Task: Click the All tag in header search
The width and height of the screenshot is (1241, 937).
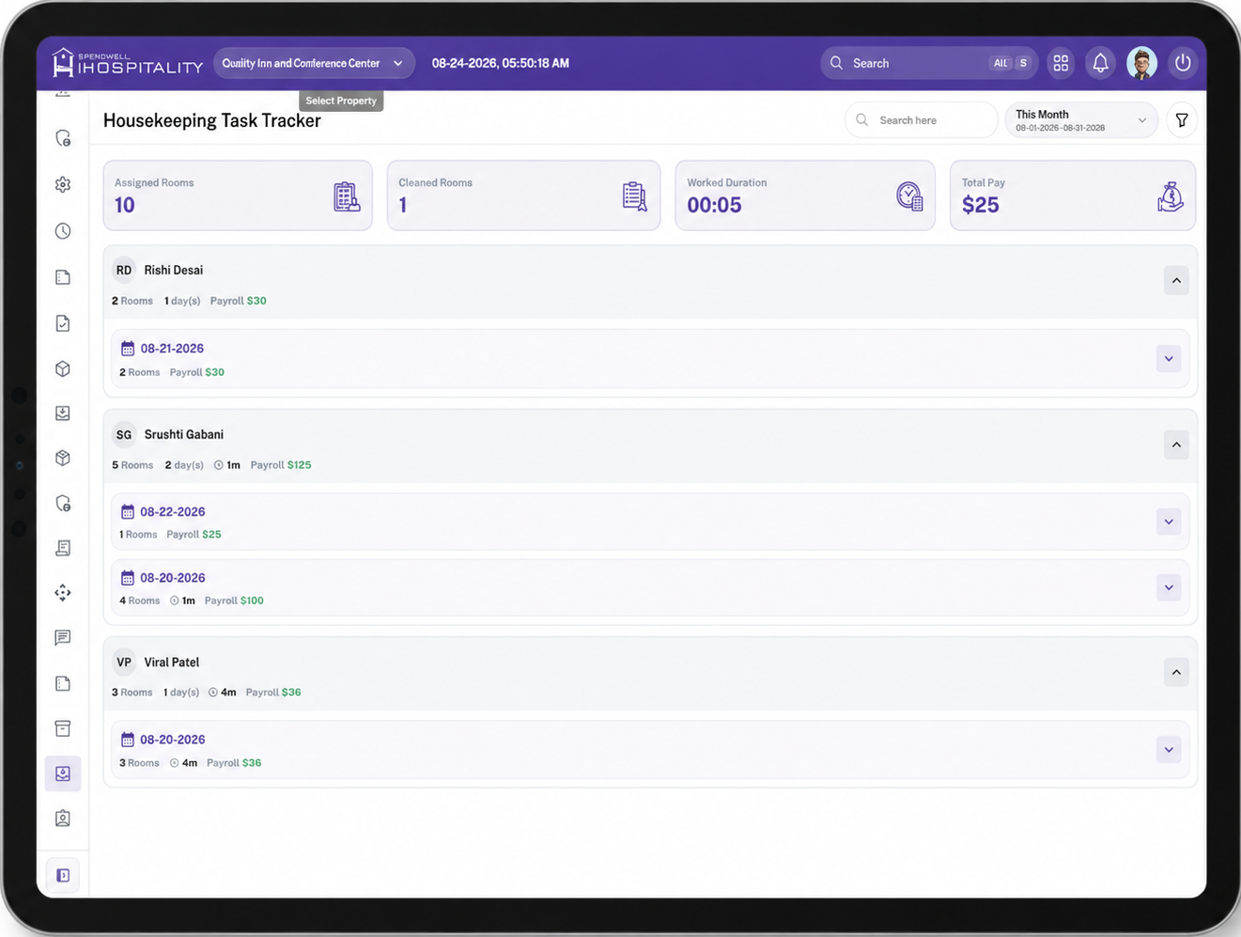Action: 1001,63
